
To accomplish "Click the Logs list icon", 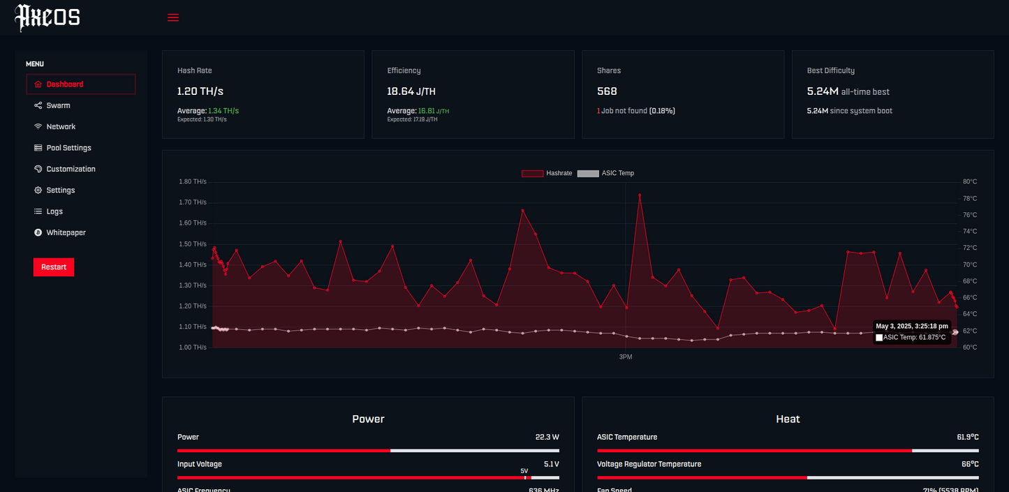I will click(38, 211).
